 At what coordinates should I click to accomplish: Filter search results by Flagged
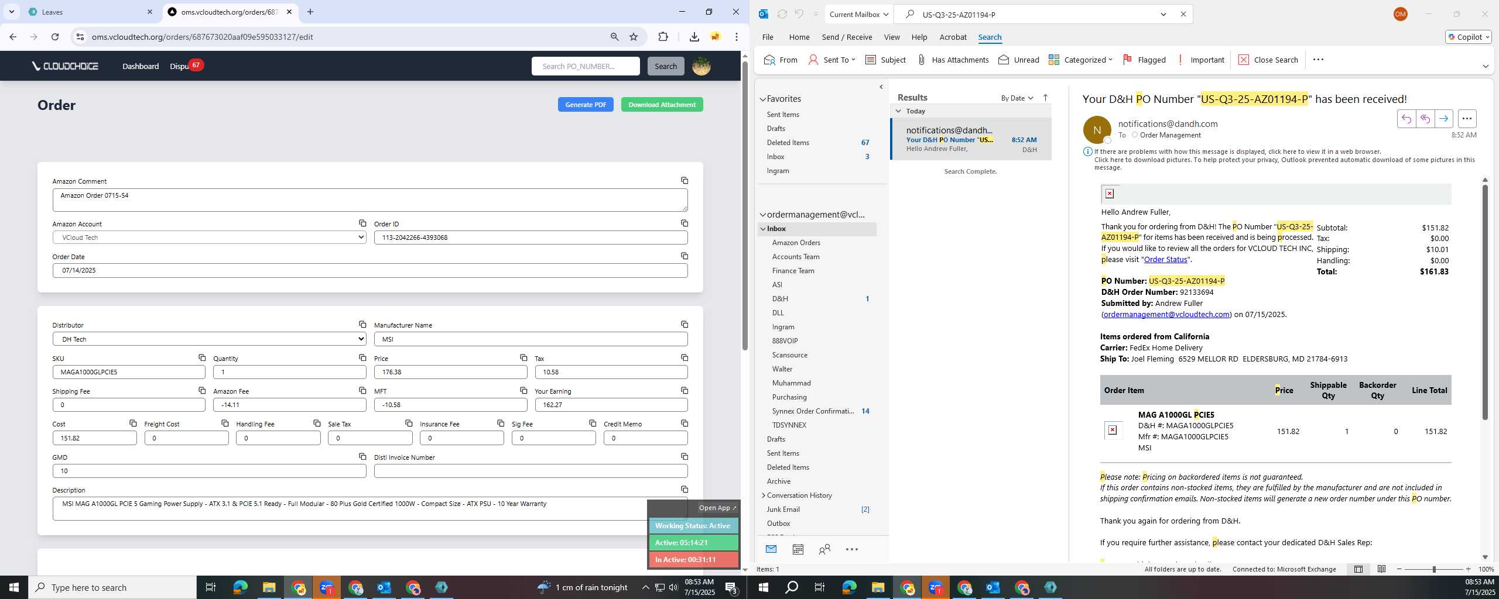coord(1144,60)
